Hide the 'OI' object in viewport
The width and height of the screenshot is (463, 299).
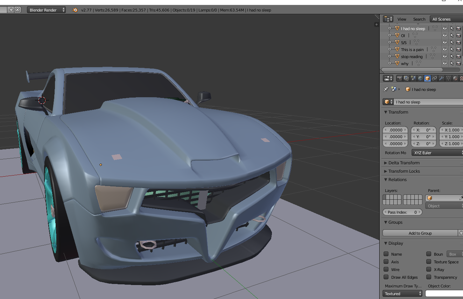pos(445,35)
